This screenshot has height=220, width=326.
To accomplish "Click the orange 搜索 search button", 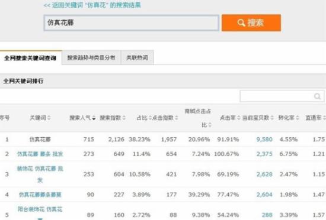I will tap(251, 23).
